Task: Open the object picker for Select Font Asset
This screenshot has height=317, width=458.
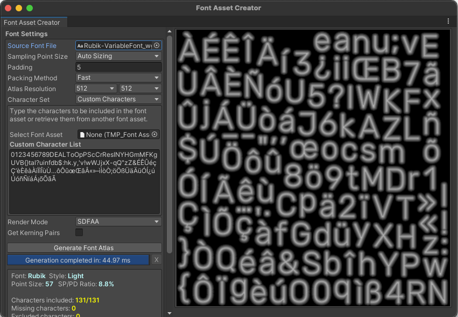Action: point(154,134)
